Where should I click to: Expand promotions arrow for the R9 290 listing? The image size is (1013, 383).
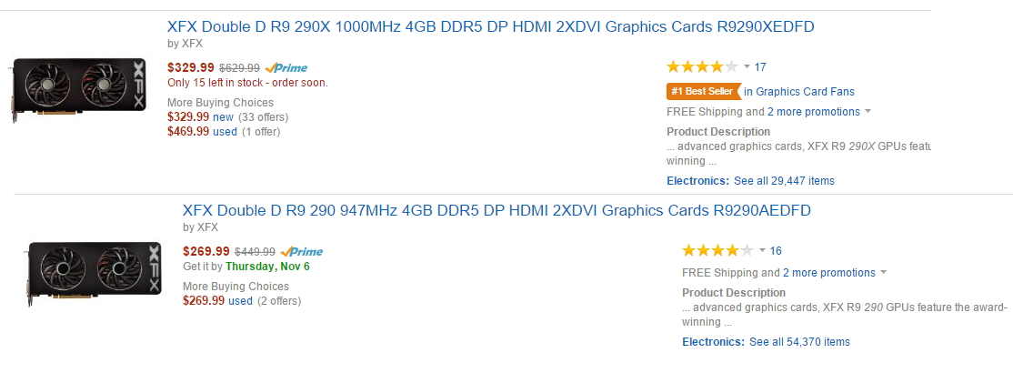pos(883,273)
